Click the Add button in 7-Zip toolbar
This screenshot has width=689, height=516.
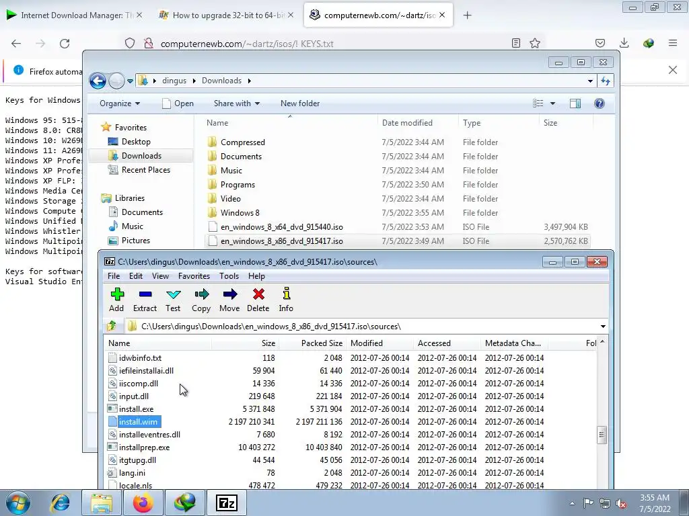tap(116, 300)
